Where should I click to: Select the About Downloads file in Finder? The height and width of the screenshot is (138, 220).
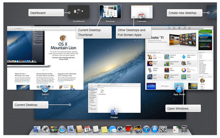pyautogui.click(x=102, y=92)
